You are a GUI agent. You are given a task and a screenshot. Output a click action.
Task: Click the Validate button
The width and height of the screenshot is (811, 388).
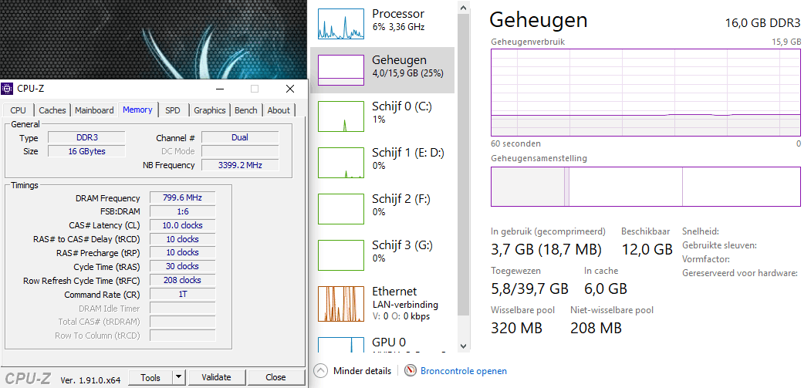click(216, 377)
